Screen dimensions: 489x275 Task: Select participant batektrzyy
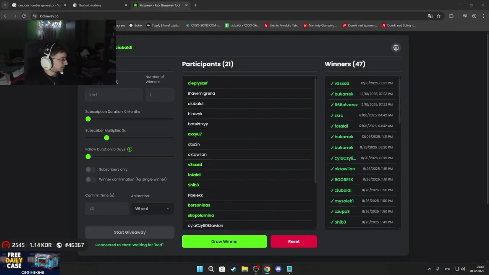198,124
